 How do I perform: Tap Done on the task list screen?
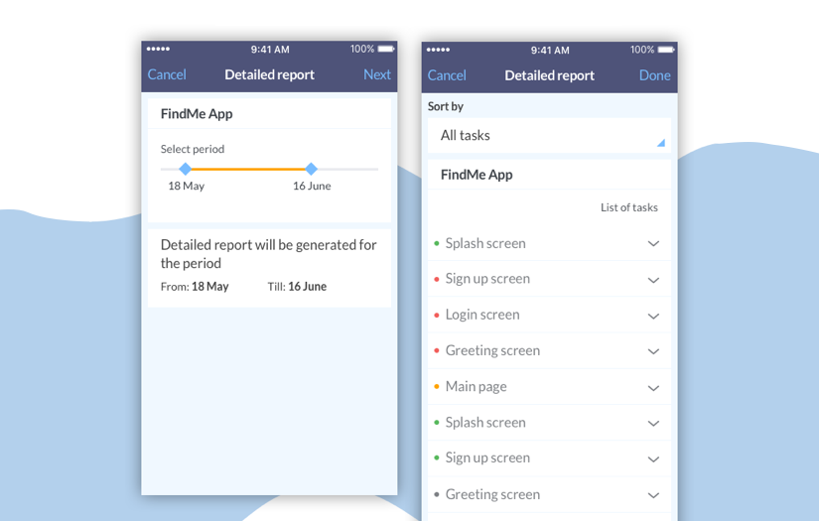(655, 75)
